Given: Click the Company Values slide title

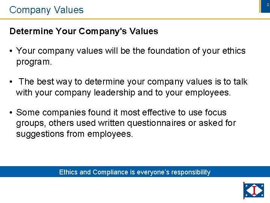Looking at the screenshot, I should click(x=46, y=10).
